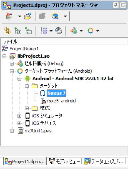Viewport: 128px width, 169px height.
Task: Select the Nexus 7 target device
Action: [x=57, y=93]
